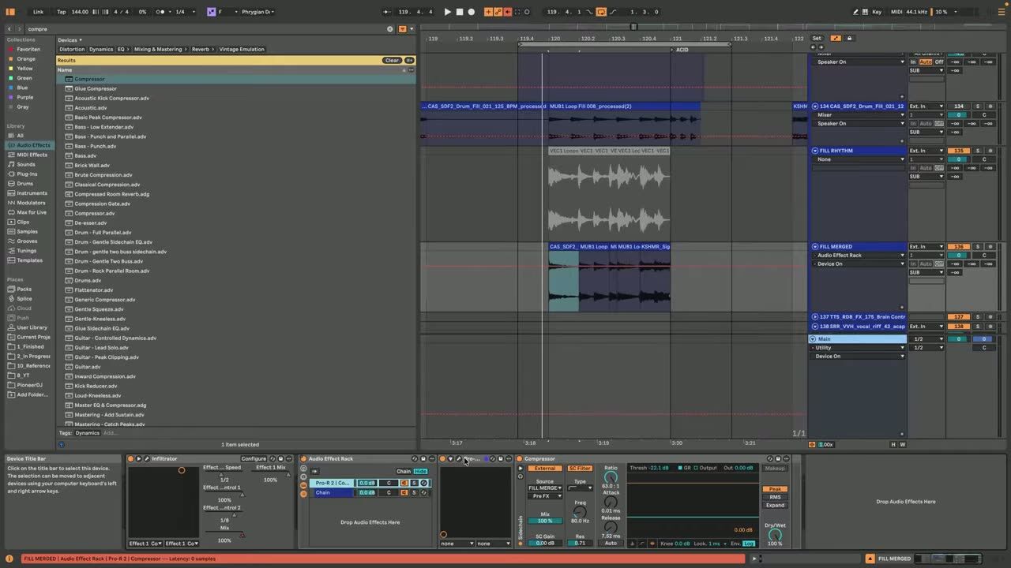Open the Main track Utility chooser

pyautogui.click(x=859, y=347)
